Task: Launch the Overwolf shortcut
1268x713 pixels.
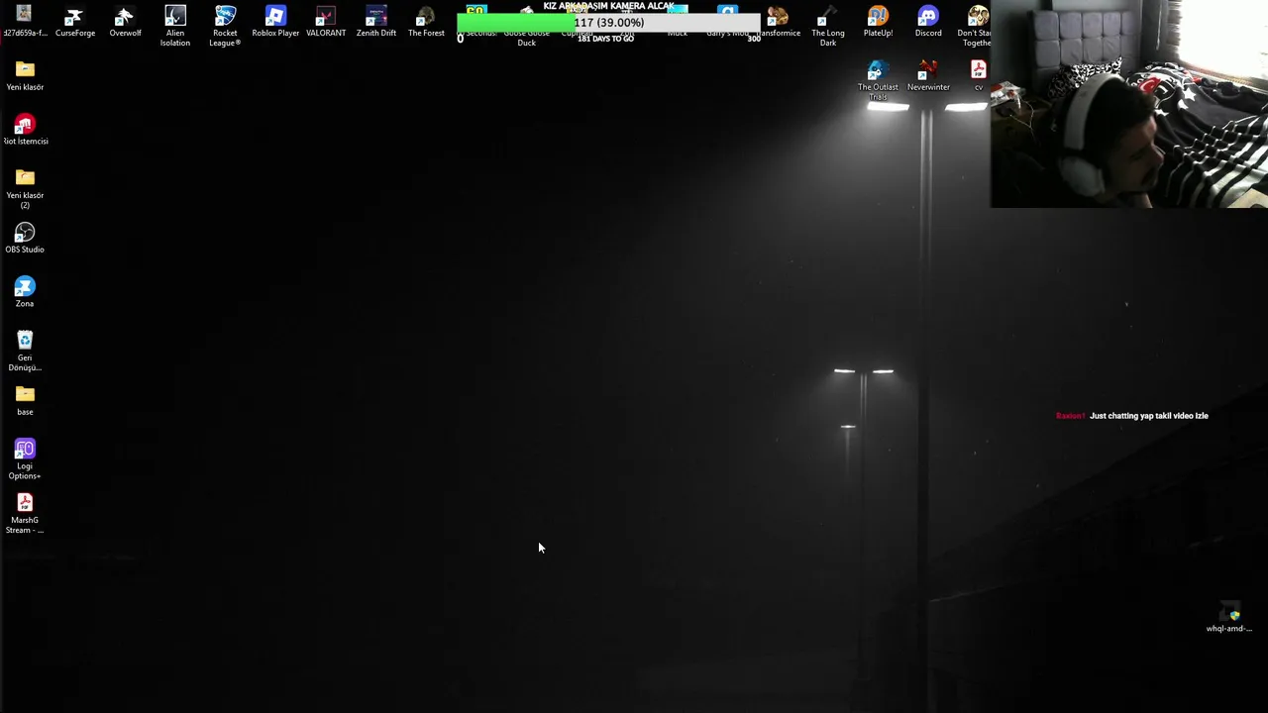Action: (x=125, y=22)
